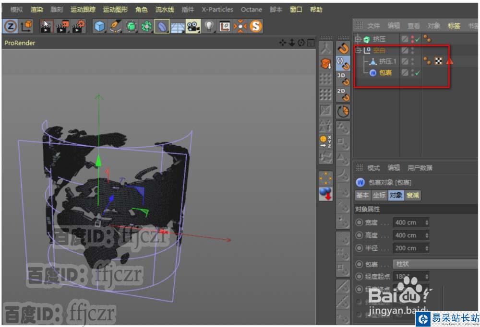Click the bend deformer icon in toolbar
This screenshot has width=480, height=327.
coord(162,26)
